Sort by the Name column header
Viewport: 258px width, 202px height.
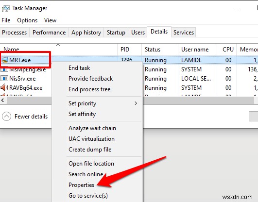pyautogui.click(x=59, y=49)
